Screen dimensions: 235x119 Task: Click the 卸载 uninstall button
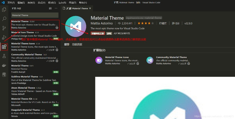[x=109, y=34]
